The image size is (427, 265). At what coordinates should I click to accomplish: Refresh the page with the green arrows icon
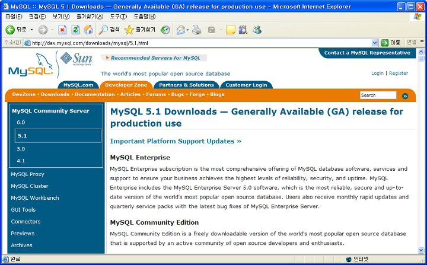click(75, 30)
